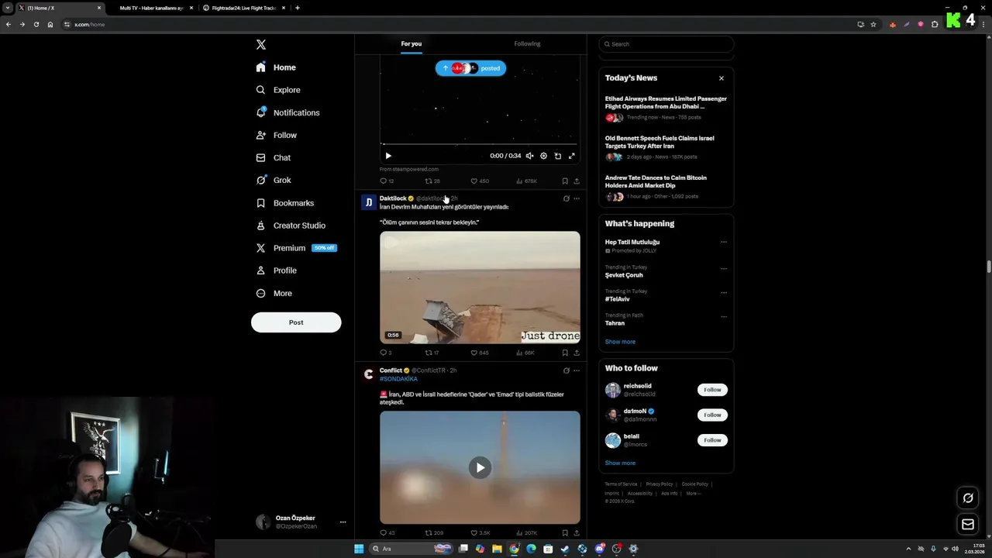Reply to the steampowered.com post
Screen dimensions: 992x558
pyautogui.click(x=386, y=181)
